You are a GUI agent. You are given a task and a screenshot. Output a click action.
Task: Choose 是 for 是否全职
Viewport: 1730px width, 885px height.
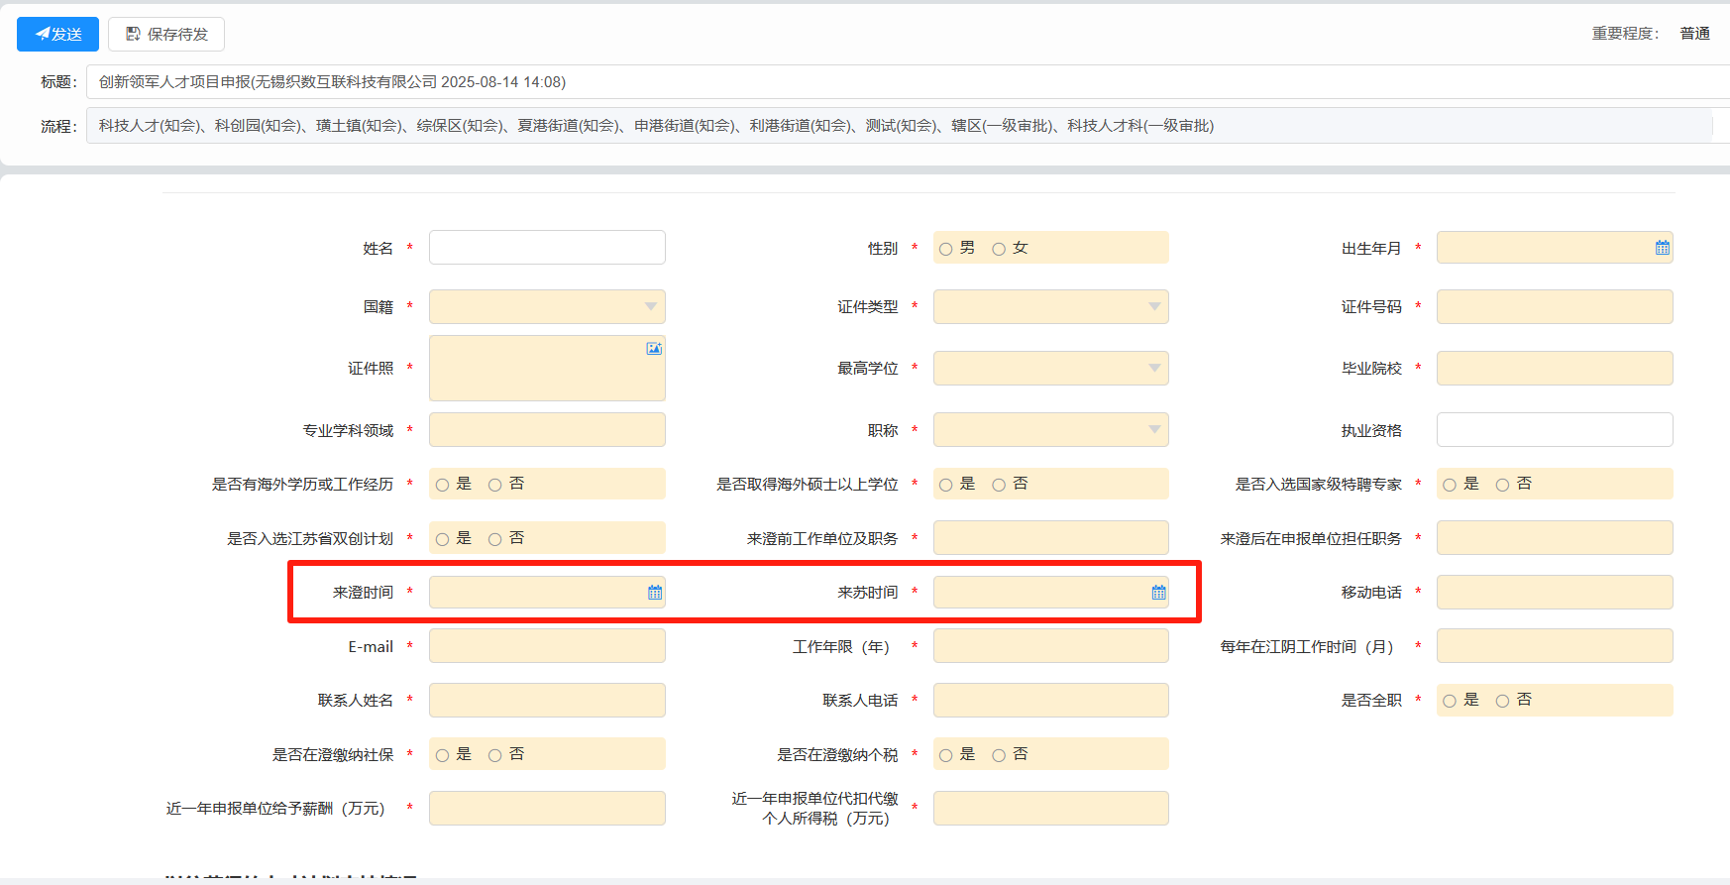pos(1450,701)
